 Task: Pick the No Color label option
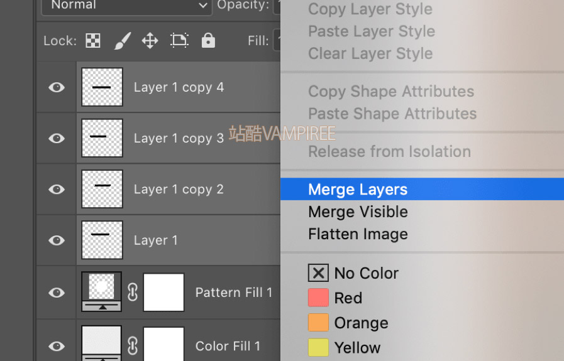(x=353, y=273)
